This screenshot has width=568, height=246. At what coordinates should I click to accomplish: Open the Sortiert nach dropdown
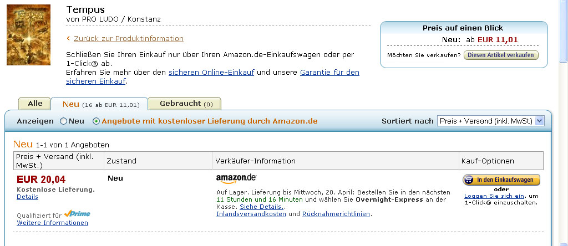click(x=490, y=121)
